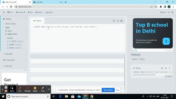Viewport: 176px width, 99px height.
Task: Click the Sign in link
Action: point(163,12)
